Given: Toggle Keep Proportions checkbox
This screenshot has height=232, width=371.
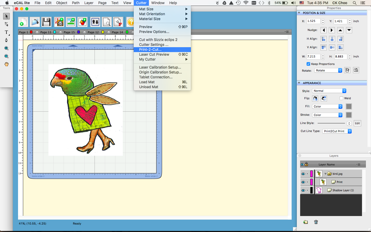Looking at the screenshot, I should point(308,64).
